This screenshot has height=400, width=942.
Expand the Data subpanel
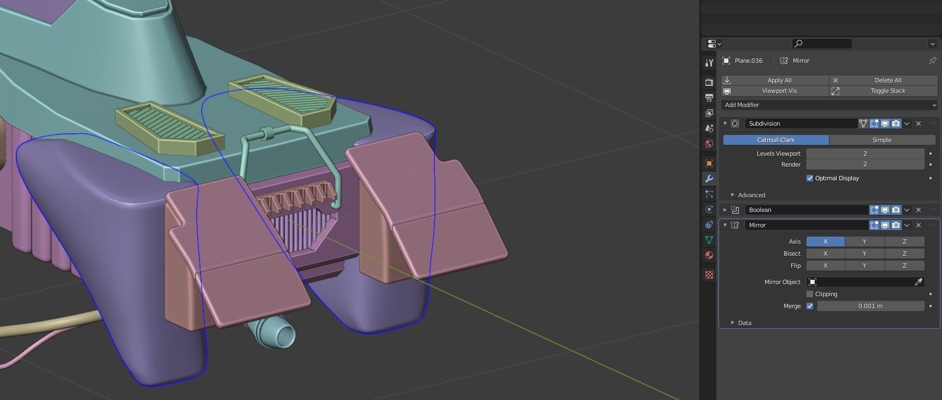(733, 323)
